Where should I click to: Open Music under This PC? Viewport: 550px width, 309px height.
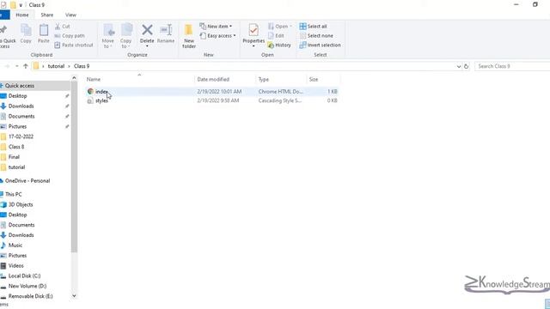coord(15,245)
